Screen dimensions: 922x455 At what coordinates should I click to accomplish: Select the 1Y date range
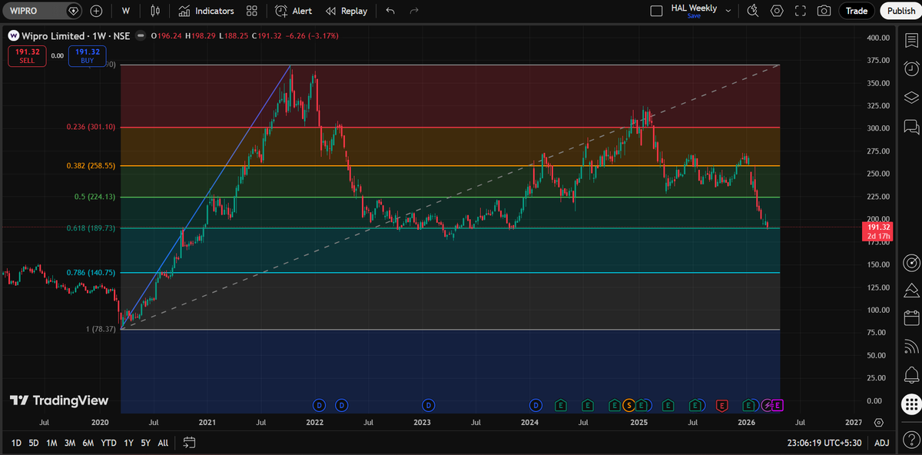(x=128, y=443)
